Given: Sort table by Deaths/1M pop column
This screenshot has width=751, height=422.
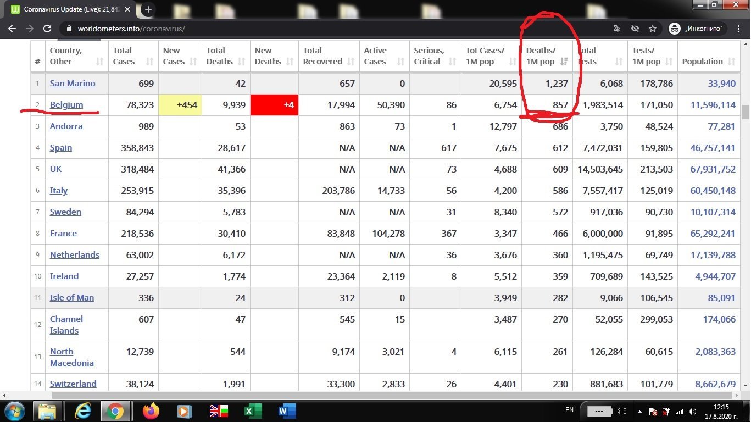Looking at the screenshot, I should (547, 56).
